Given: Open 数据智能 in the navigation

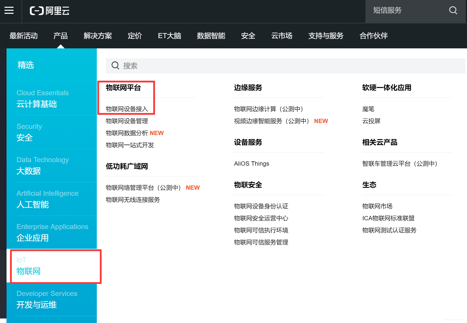Looking at the screenshot, I should pyautogui.click(x=211, y=36).
